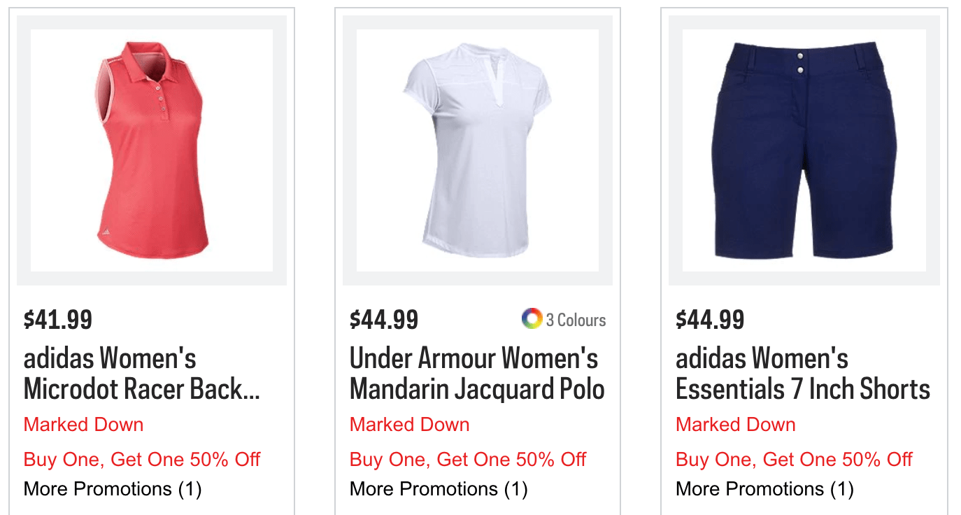Open adidas Women's Microdot Racer Back title
The image size is (961, 515).
142,374
